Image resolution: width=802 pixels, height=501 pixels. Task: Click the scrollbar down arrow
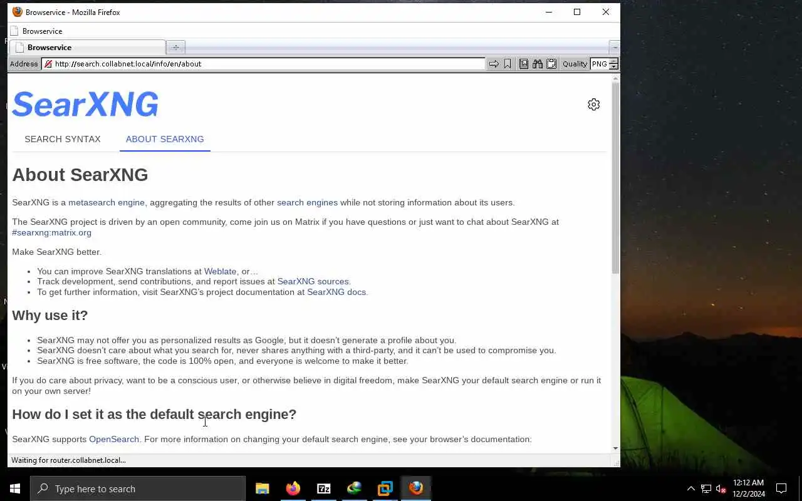coord(615,448)
